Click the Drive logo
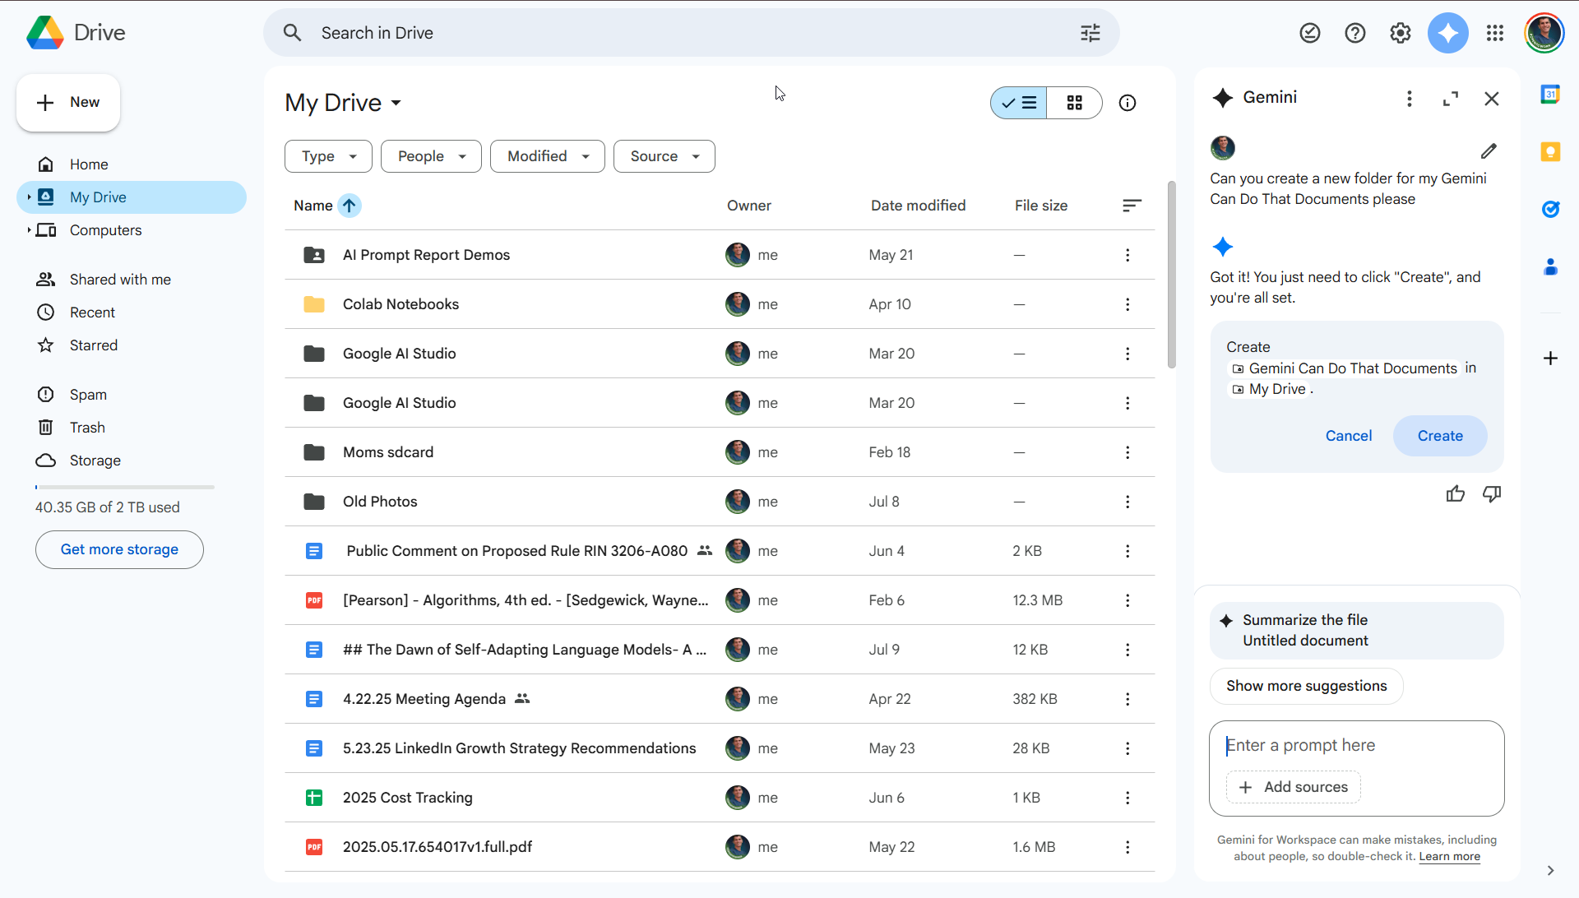The height and width of the screenshot is (898, 1579). [x=76, y=33]
